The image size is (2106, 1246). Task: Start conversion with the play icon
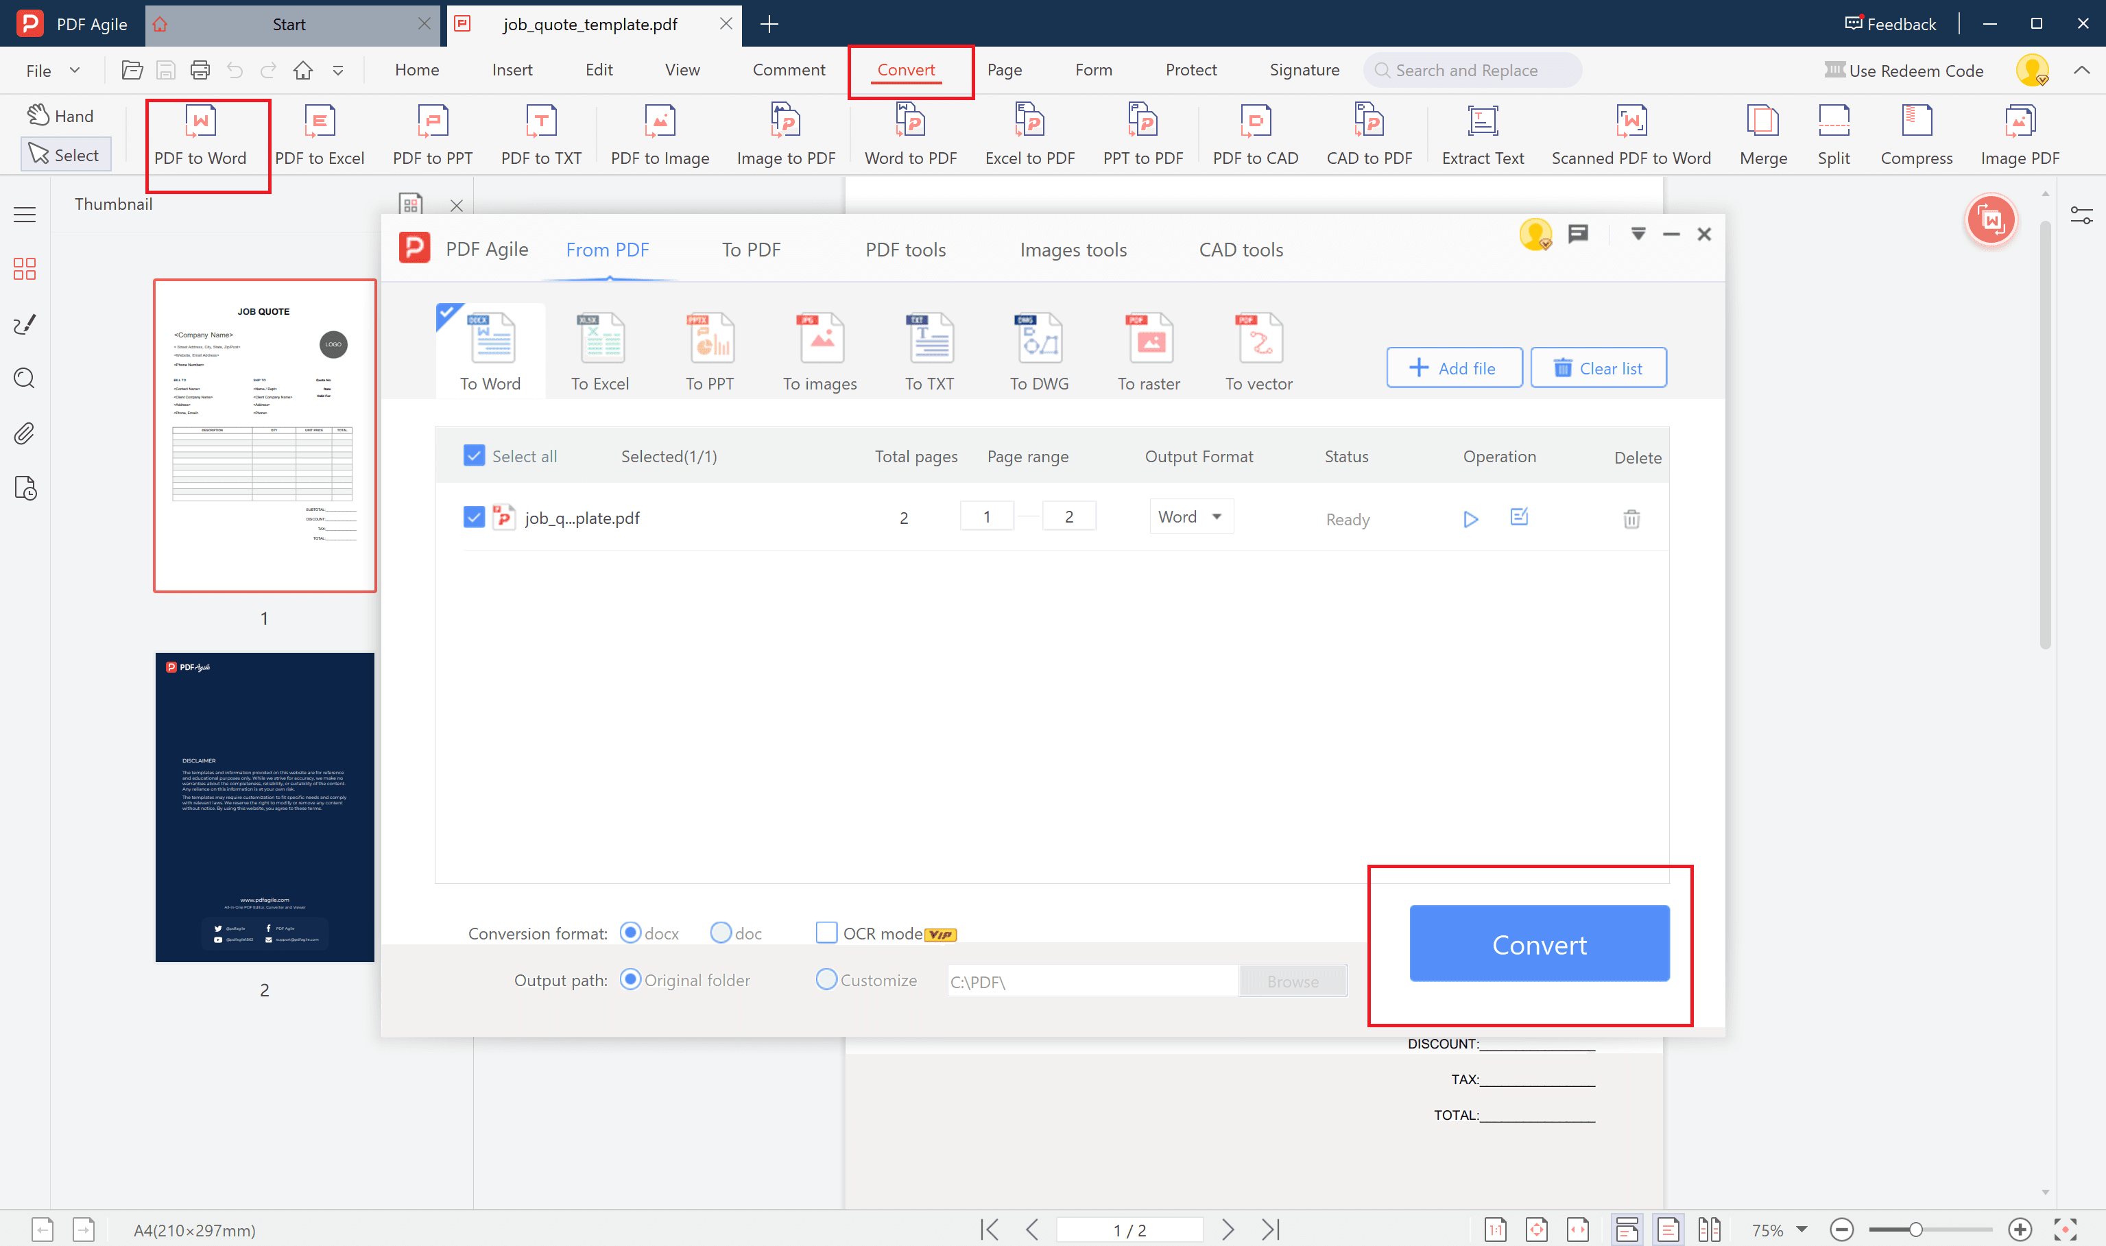(1470, 519)
